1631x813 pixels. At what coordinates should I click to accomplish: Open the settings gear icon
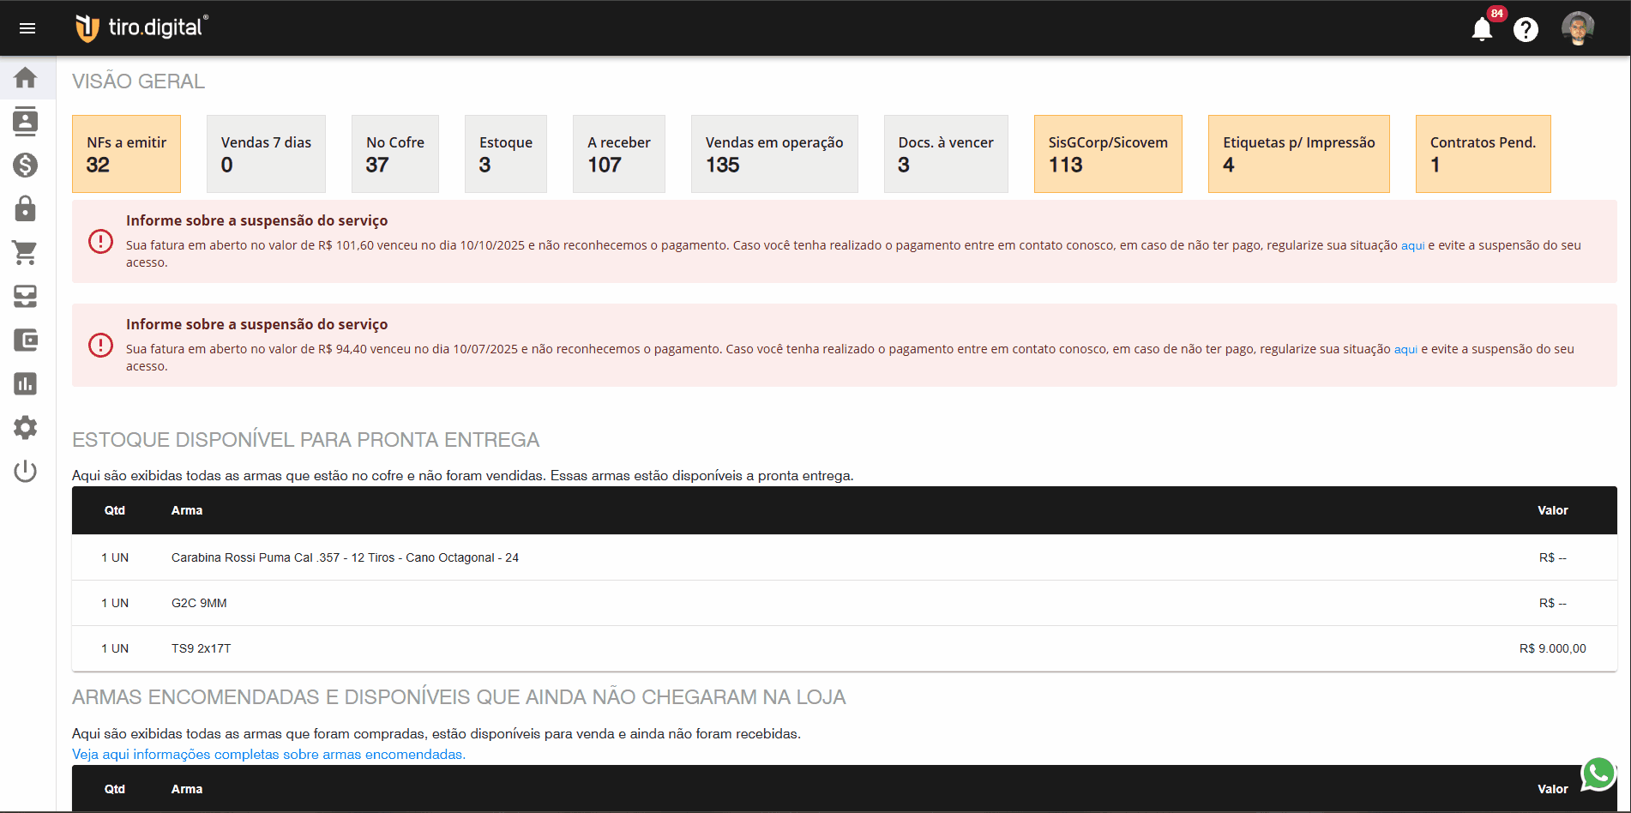[26, 427]
